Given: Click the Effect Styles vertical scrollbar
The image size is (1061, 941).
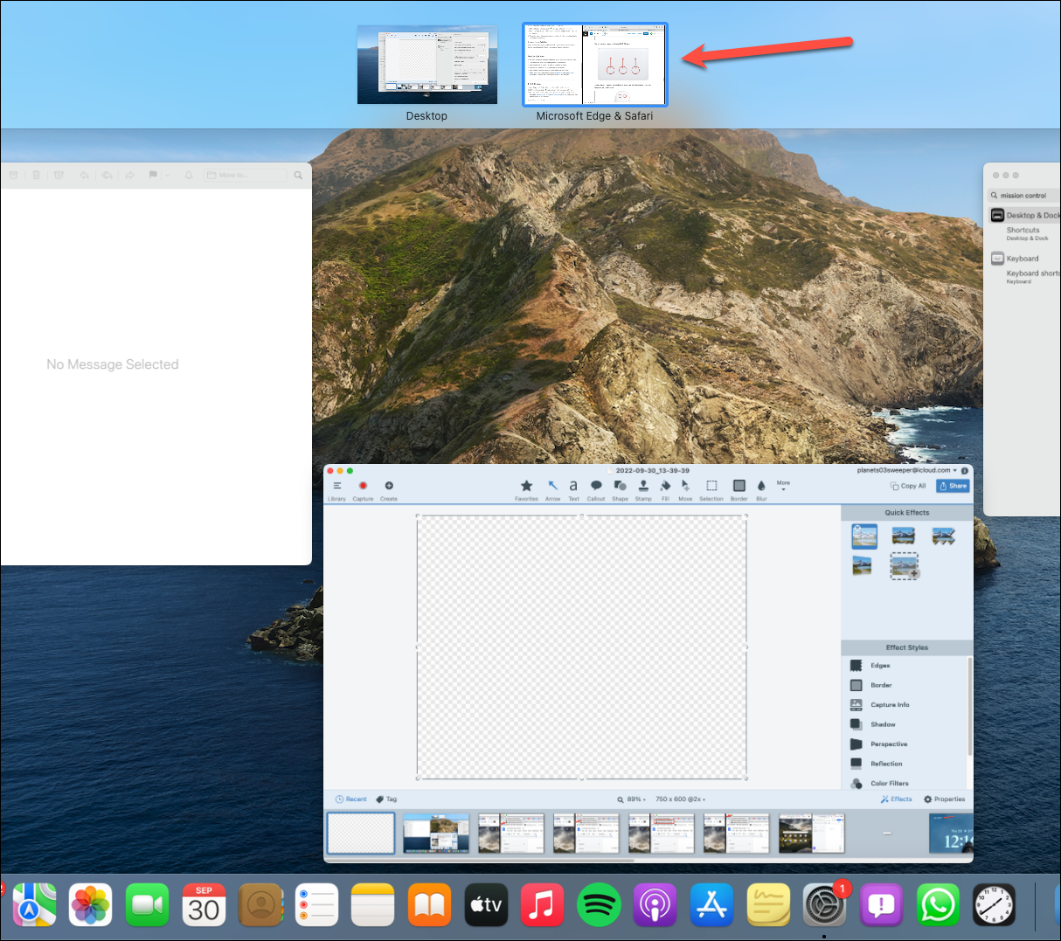Looking at the screenshot, I should 969,706.
